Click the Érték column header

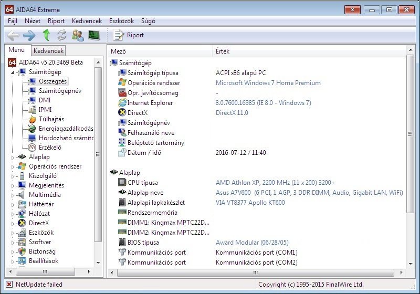point(309,51)
